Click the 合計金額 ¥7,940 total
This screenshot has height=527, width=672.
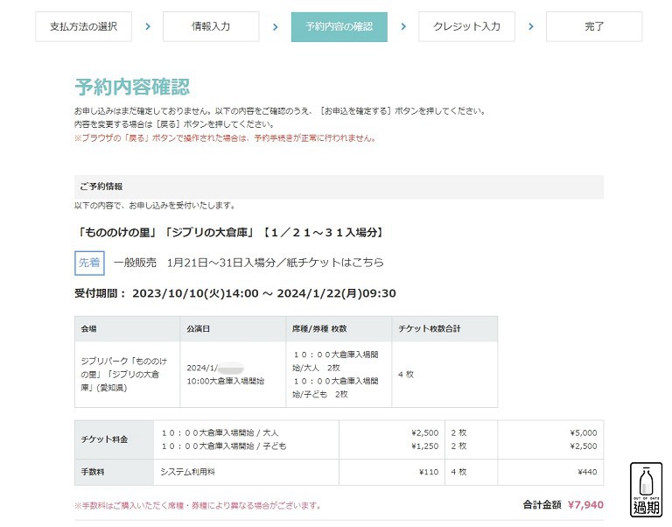563,505
